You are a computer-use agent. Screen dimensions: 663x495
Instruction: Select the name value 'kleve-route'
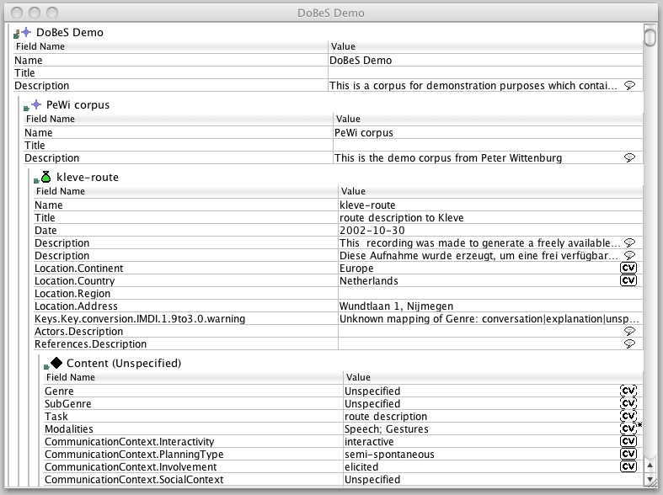pyautogui.click(x=367, y=205)
